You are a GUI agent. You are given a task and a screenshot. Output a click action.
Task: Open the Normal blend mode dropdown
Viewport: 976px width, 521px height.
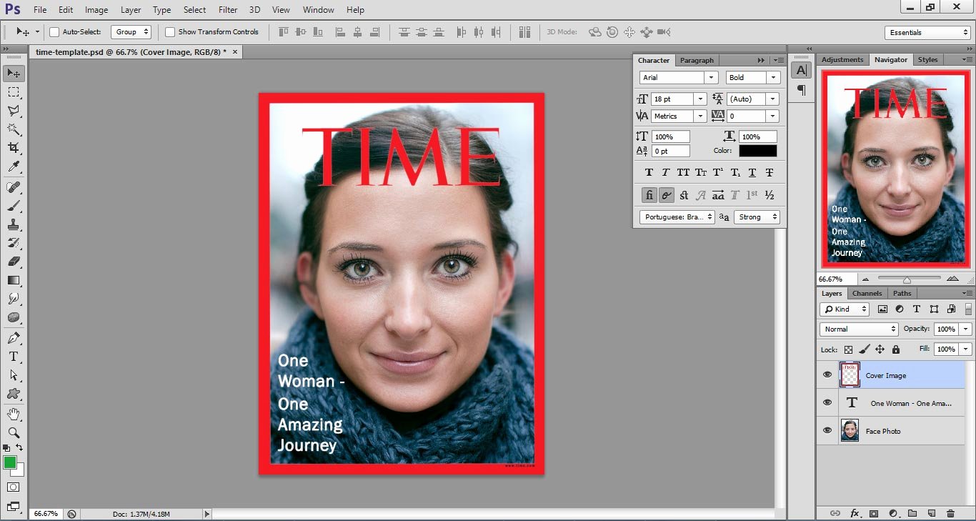tap(859, 329)
